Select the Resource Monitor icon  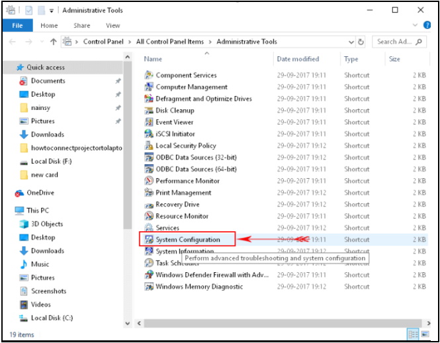point(149,216)
